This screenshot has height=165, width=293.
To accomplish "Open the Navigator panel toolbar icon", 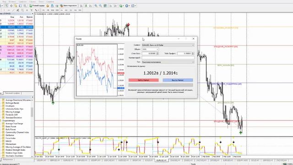I will coord(16,6).
